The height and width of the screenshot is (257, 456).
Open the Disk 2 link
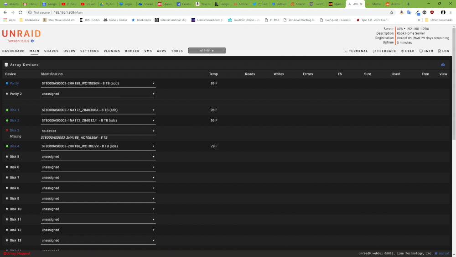(15, 121)
